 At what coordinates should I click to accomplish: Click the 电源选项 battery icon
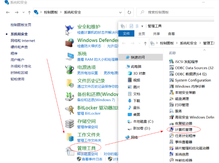(69, 69)
